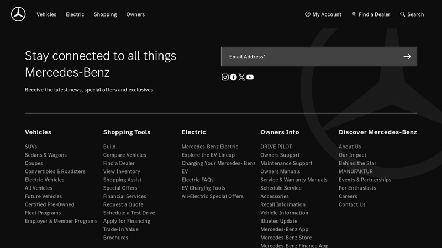The width and height of the screenshot is (442, 248).
Task: Open Schedule Service link
Action: point(281,188)
